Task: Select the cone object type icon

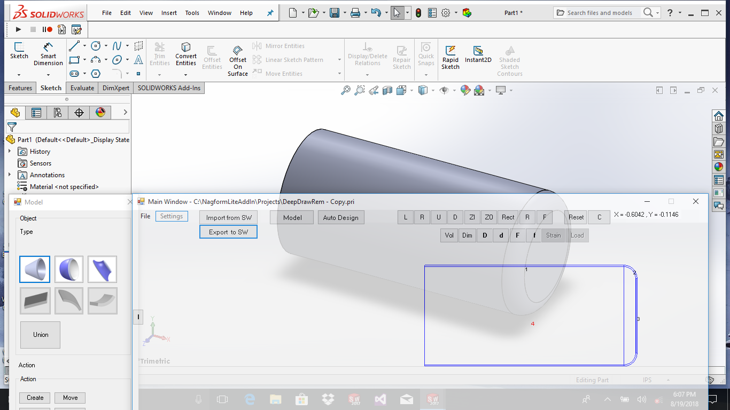Action: 35,269
